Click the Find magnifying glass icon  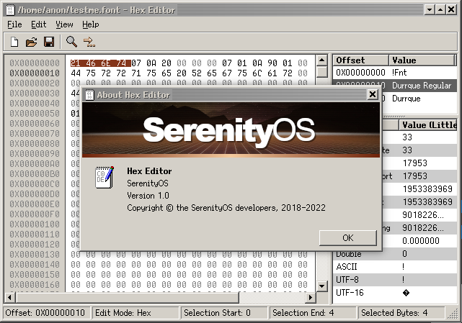coord(71,42)
